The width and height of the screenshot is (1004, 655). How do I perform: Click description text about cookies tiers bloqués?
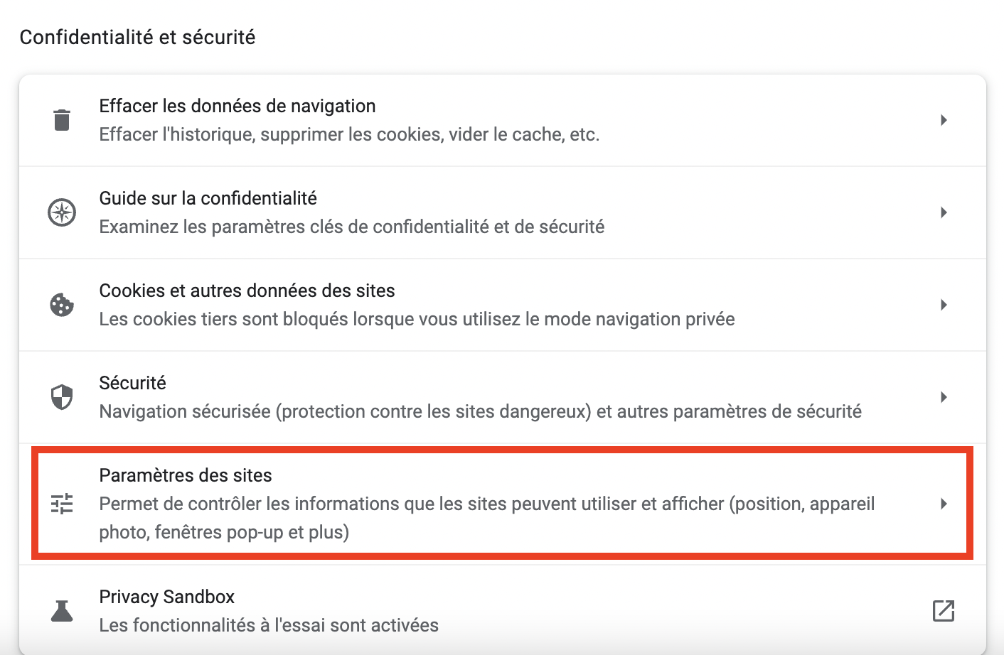point(417,319)
